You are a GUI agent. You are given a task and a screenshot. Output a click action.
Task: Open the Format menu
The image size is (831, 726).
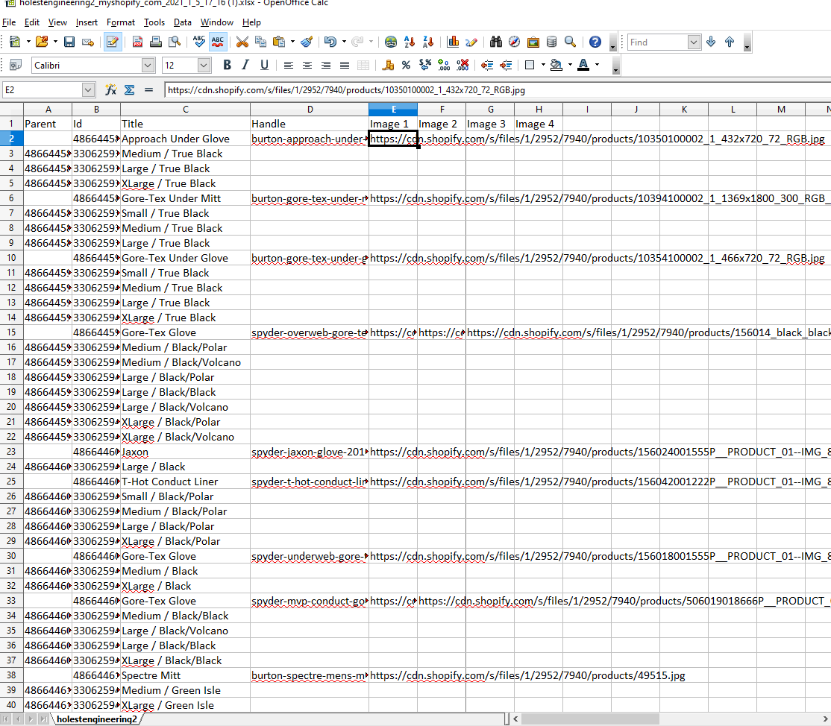(120, 22)
